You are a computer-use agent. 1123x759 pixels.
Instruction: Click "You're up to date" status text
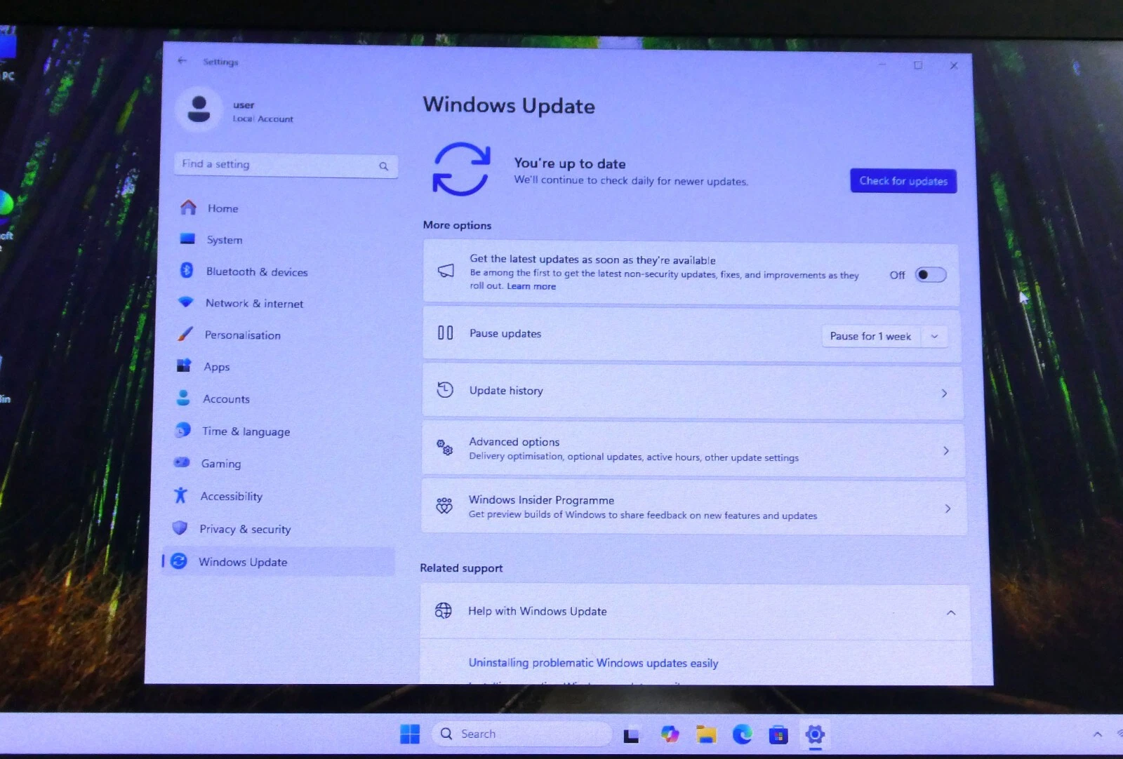click(x=569, y=163)
